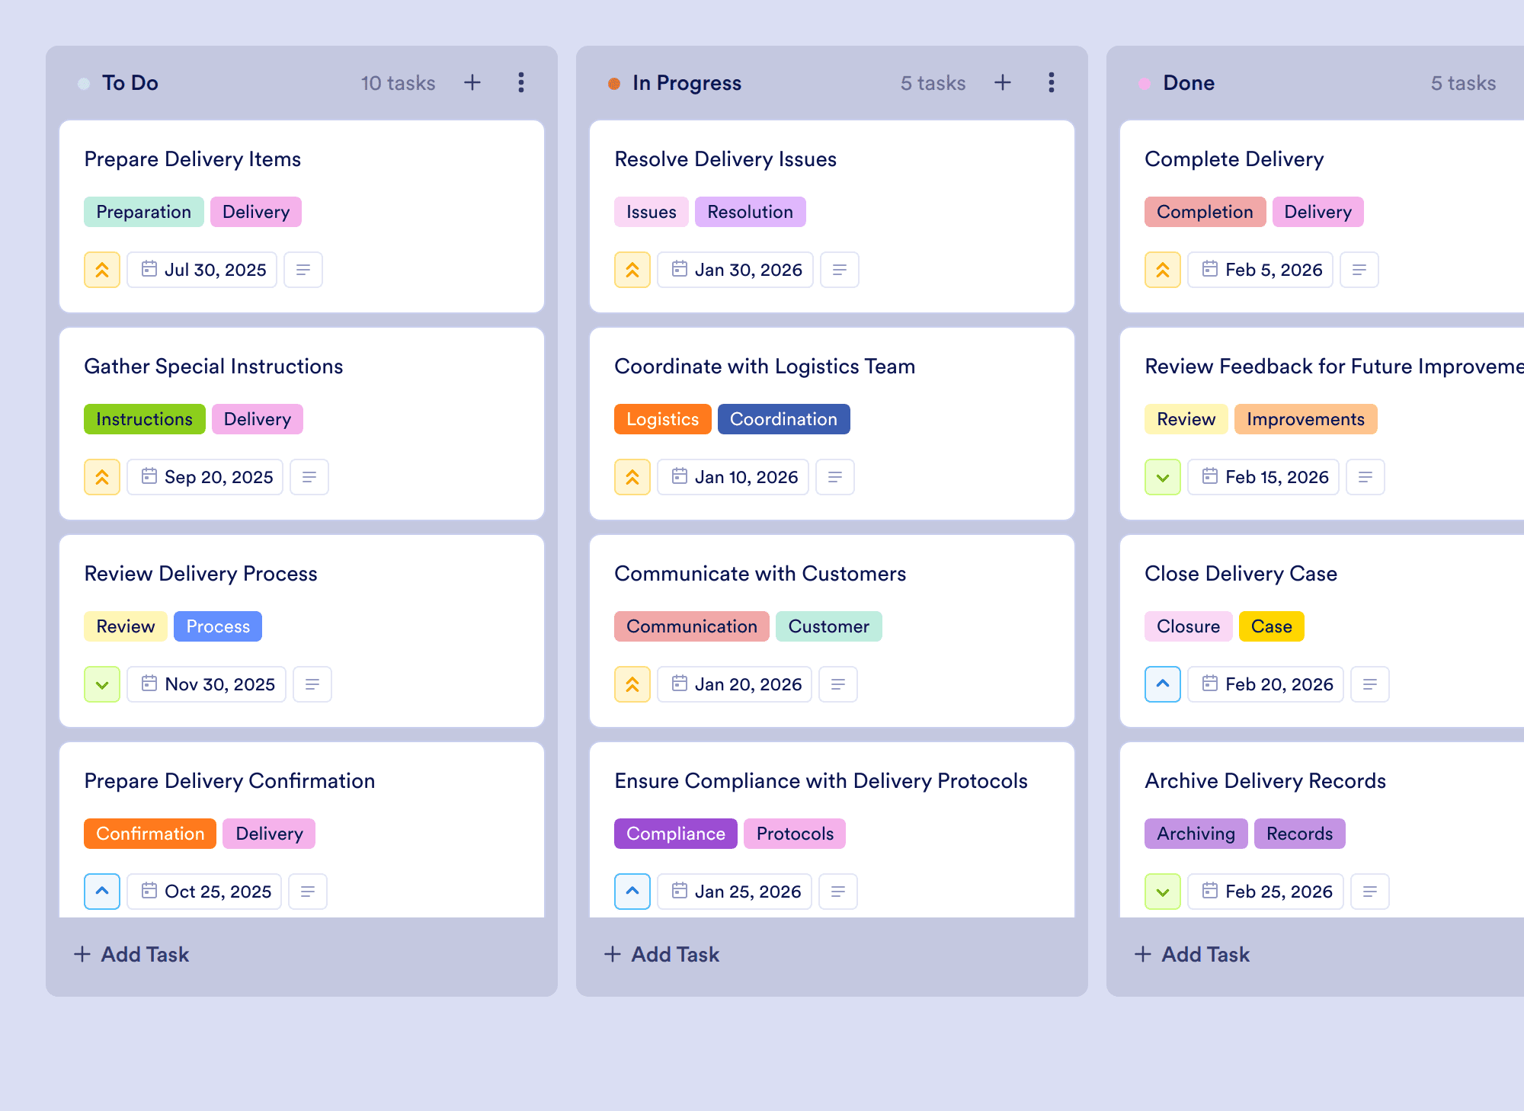Click description icon on Close Delivery Case card
1524x1111 pixels.
tap(1370, 684)
